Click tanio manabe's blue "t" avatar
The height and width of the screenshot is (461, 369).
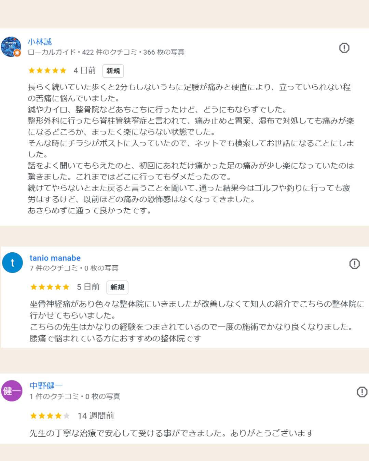point(12,263)
